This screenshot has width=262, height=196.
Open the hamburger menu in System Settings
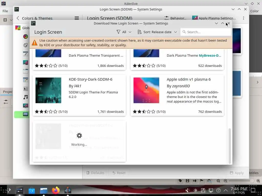[x=77, y=18]
